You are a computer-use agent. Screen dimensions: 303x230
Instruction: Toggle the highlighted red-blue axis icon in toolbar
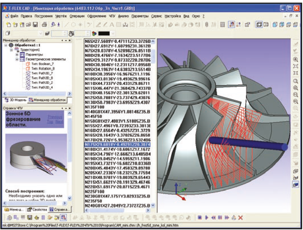click(x=231, y=24)
